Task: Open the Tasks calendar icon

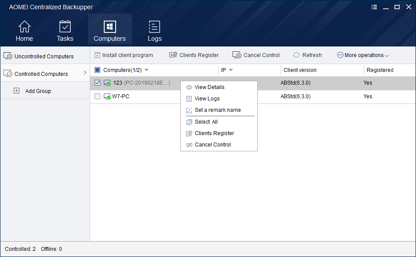Action: pyautogui.click(x=65, y=26)
